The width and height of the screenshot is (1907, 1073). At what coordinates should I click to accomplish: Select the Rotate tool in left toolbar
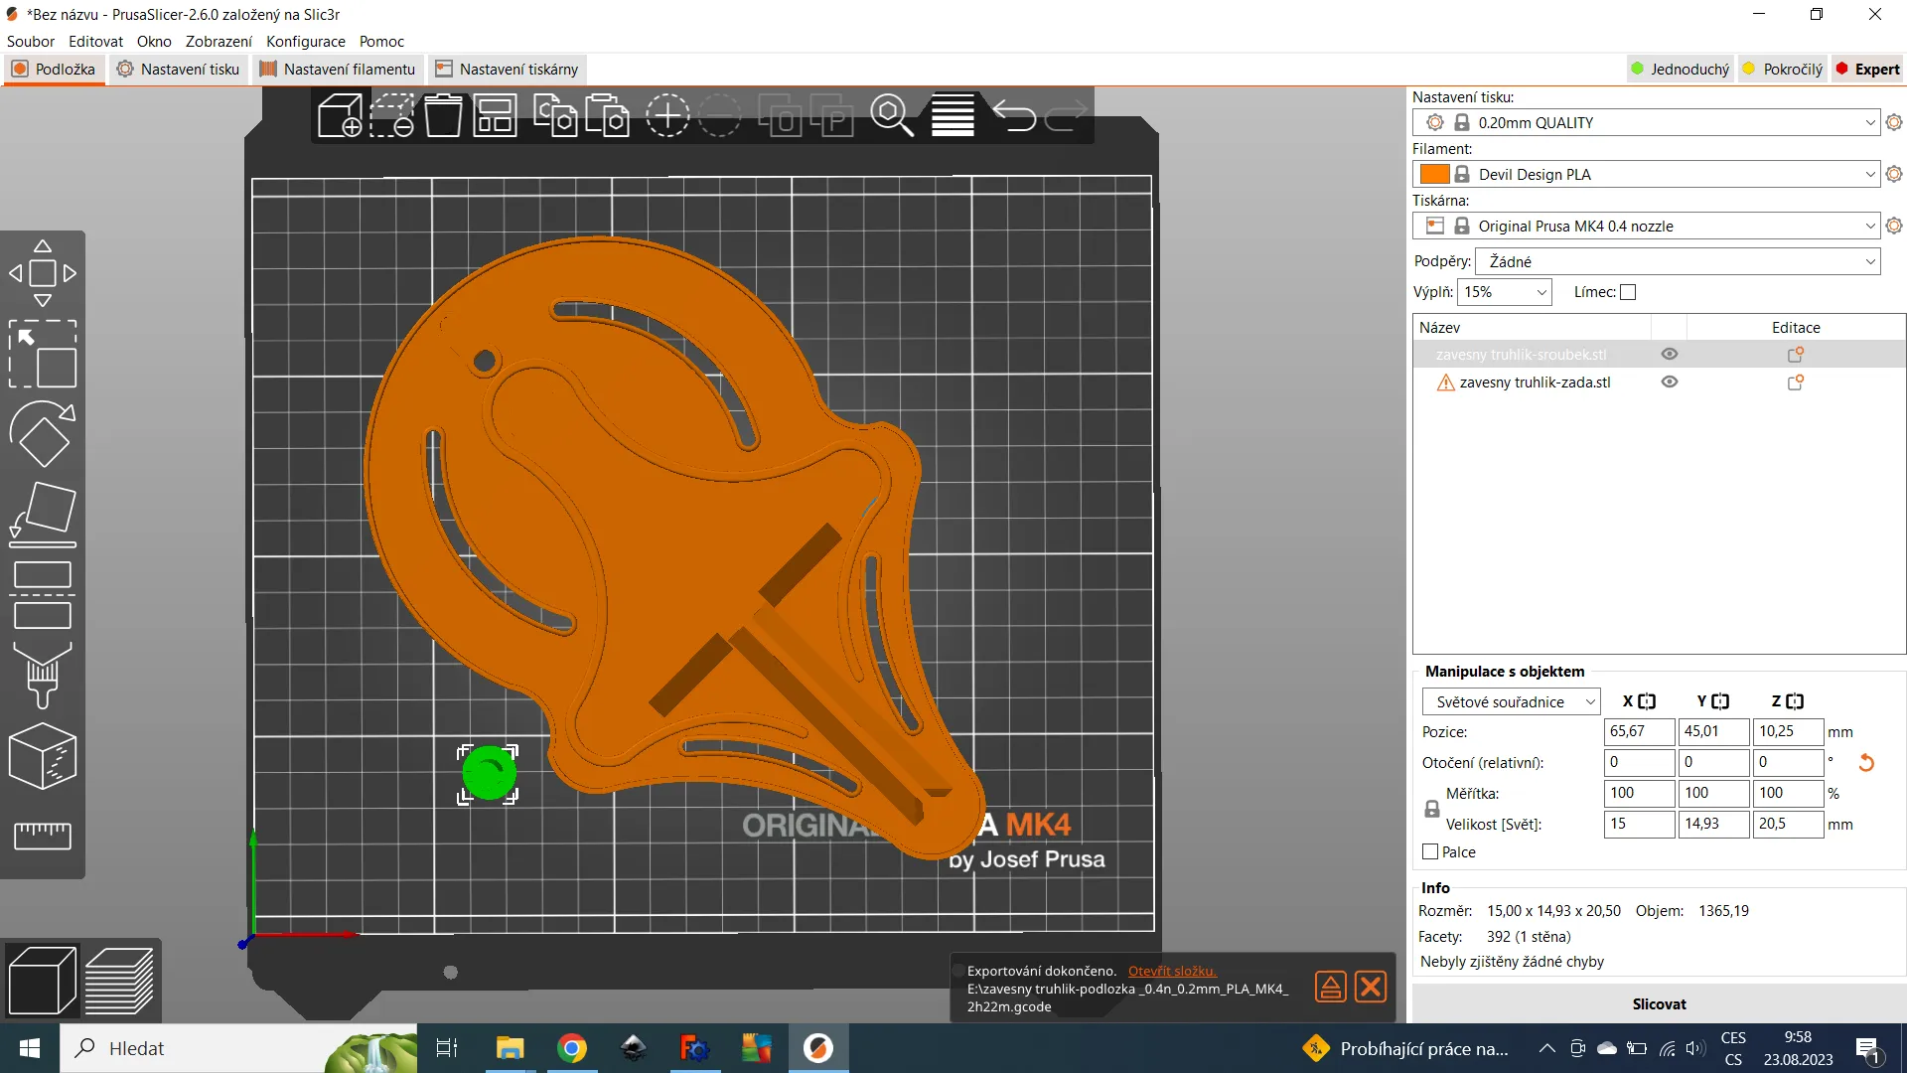(x=42, y=434)
